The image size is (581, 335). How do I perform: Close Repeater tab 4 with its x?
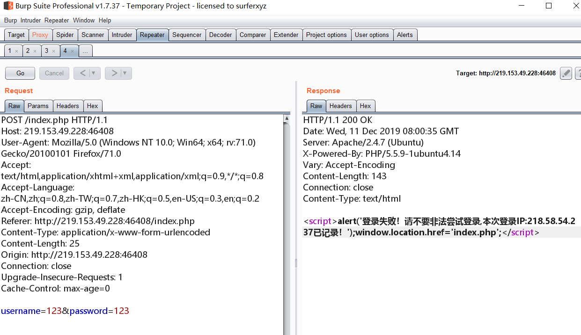pyautogui.click(x=72, y=51)
